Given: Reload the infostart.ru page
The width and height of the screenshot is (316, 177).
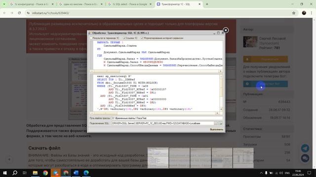Looking at the screenshot, I should click(19, 13).
